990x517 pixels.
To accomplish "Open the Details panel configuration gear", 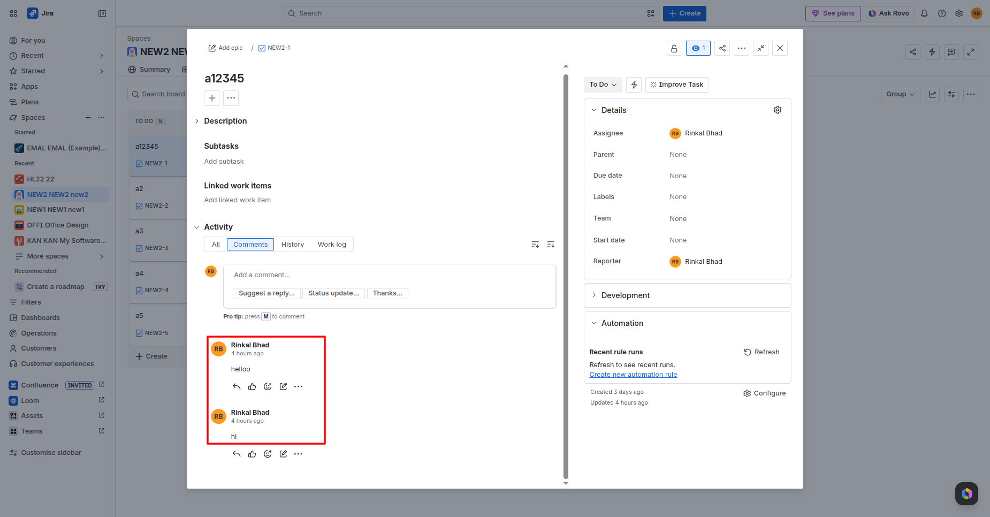I will pos(778,110).
